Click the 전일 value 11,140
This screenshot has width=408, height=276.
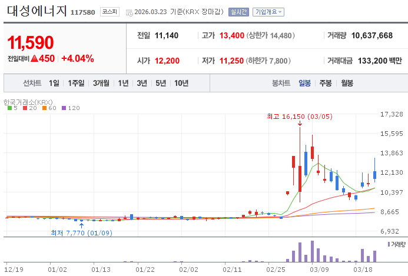(167, 36)
